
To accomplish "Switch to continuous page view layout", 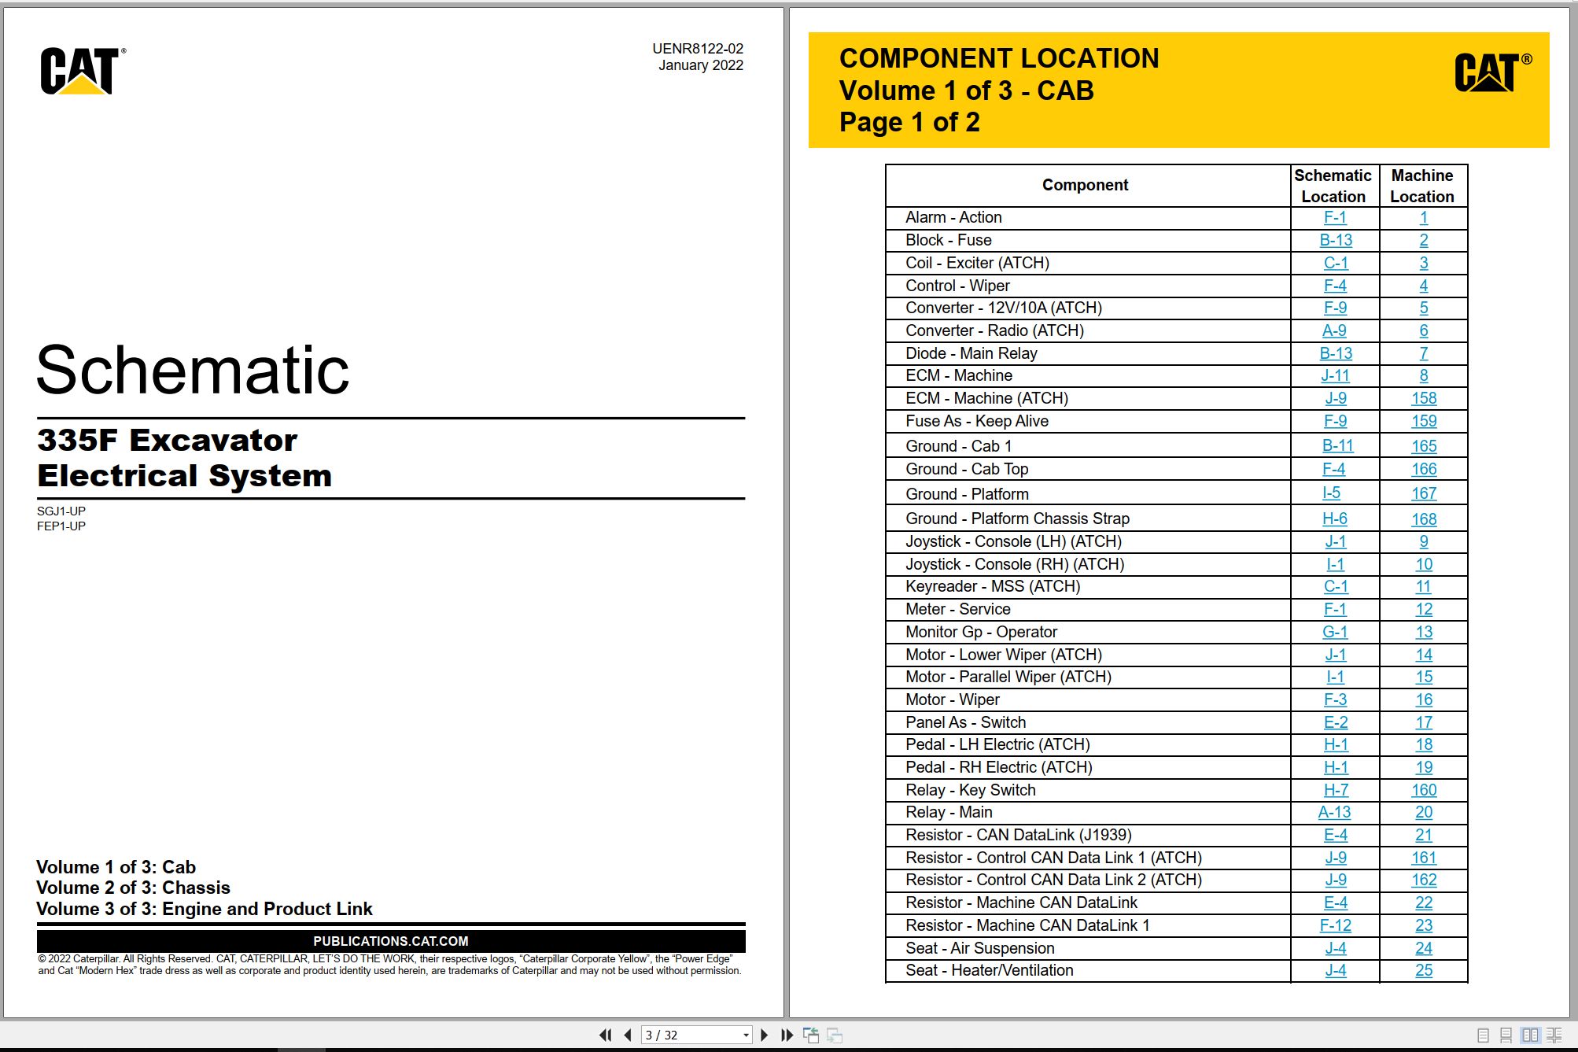I will point(1506,1035).
